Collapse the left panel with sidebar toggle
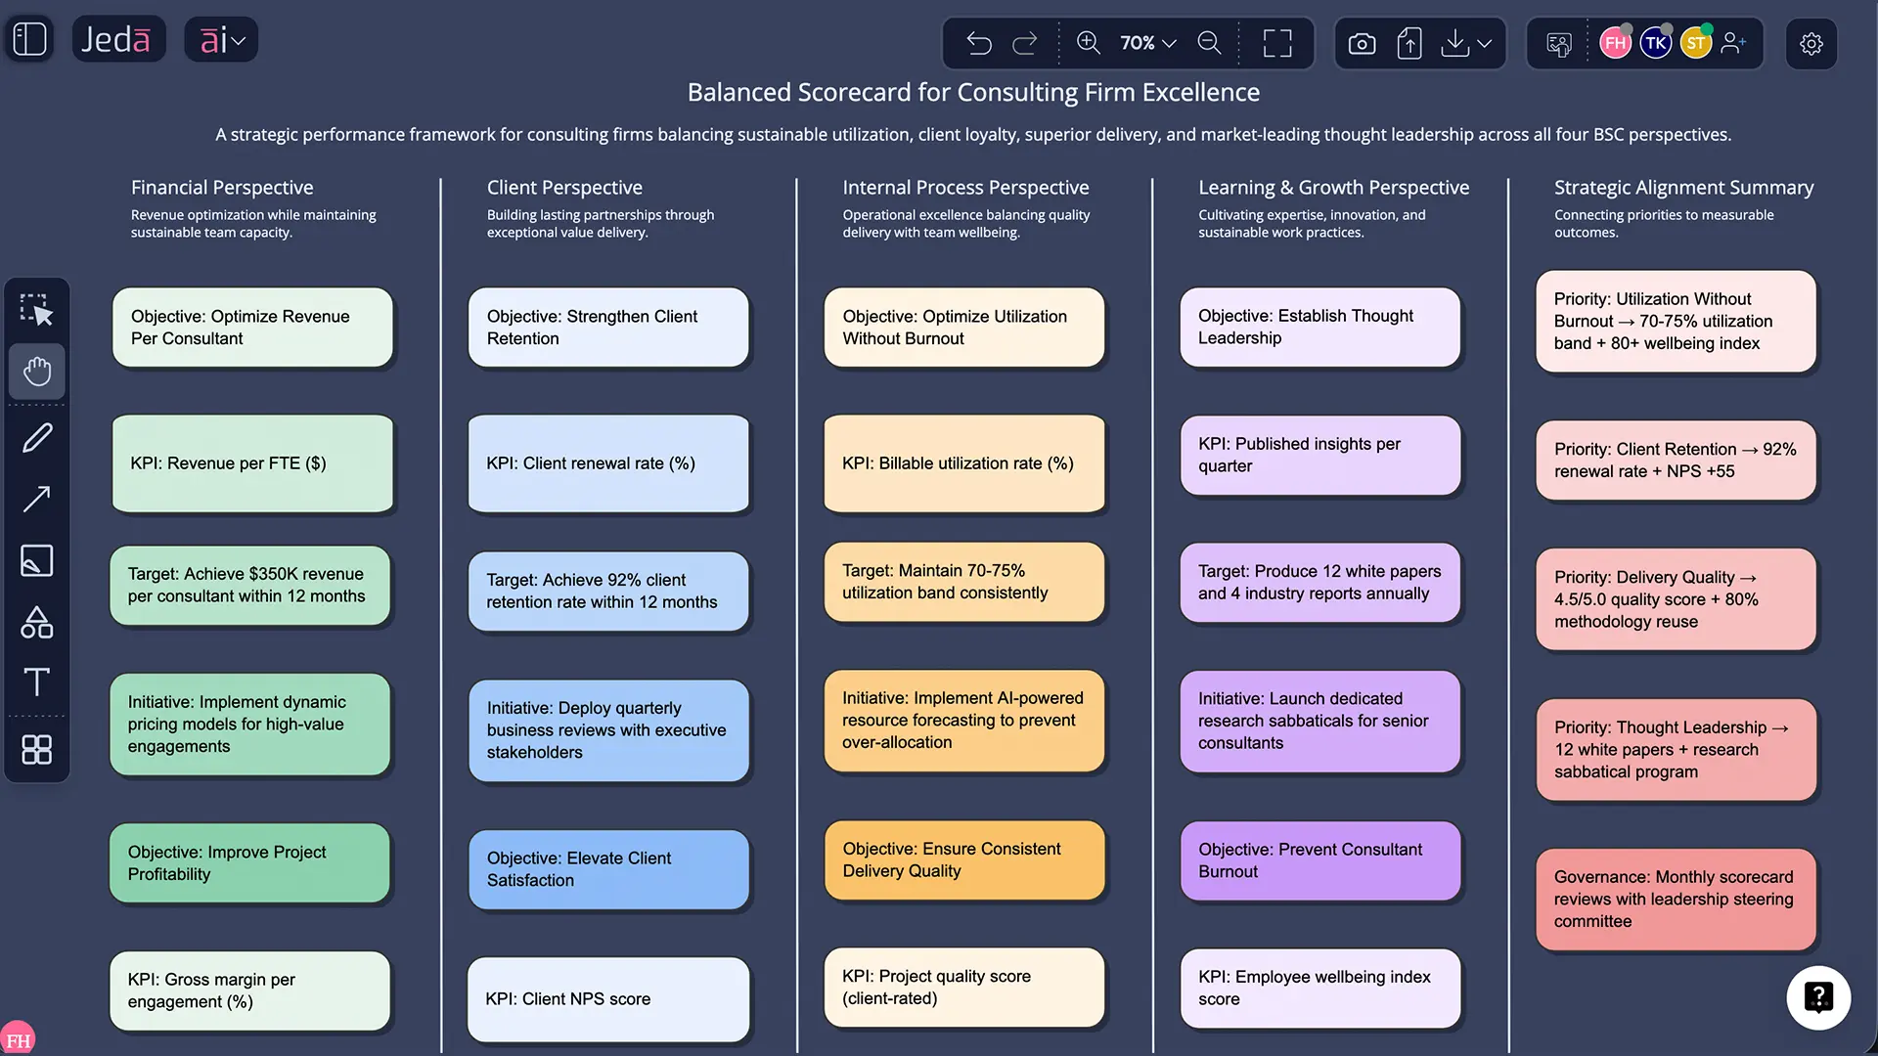 pyautogui.click(x=28, y=38)
